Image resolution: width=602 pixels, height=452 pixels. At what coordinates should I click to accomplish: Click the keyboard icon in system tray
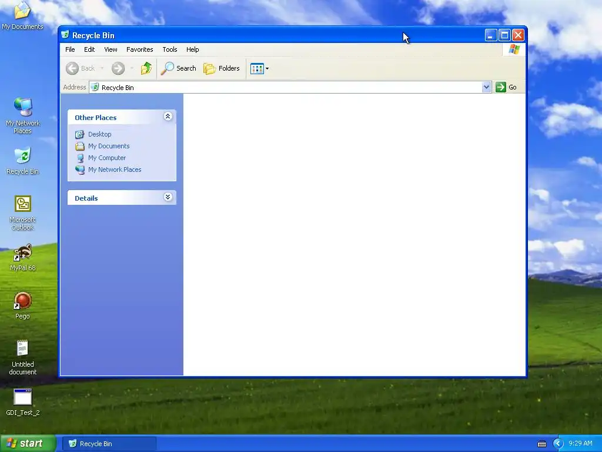pyautogui.click(x=541, y=444)
